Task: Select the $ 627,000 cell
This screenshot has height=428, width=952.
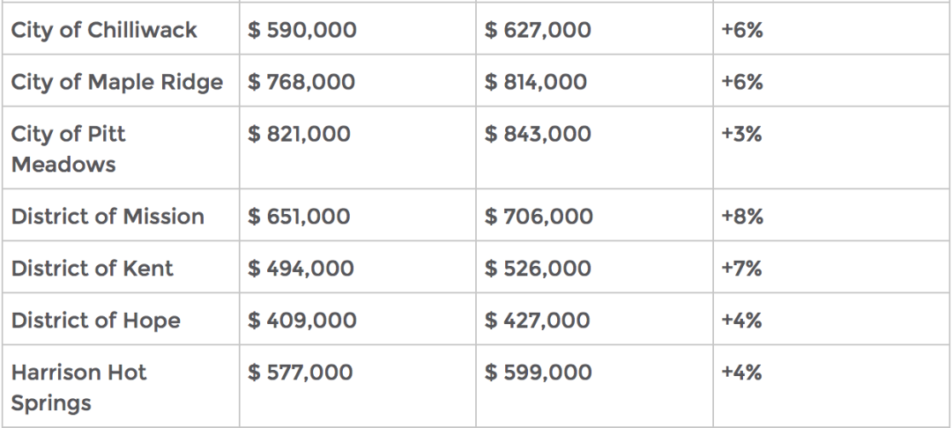Action: [x=594, y=28]
